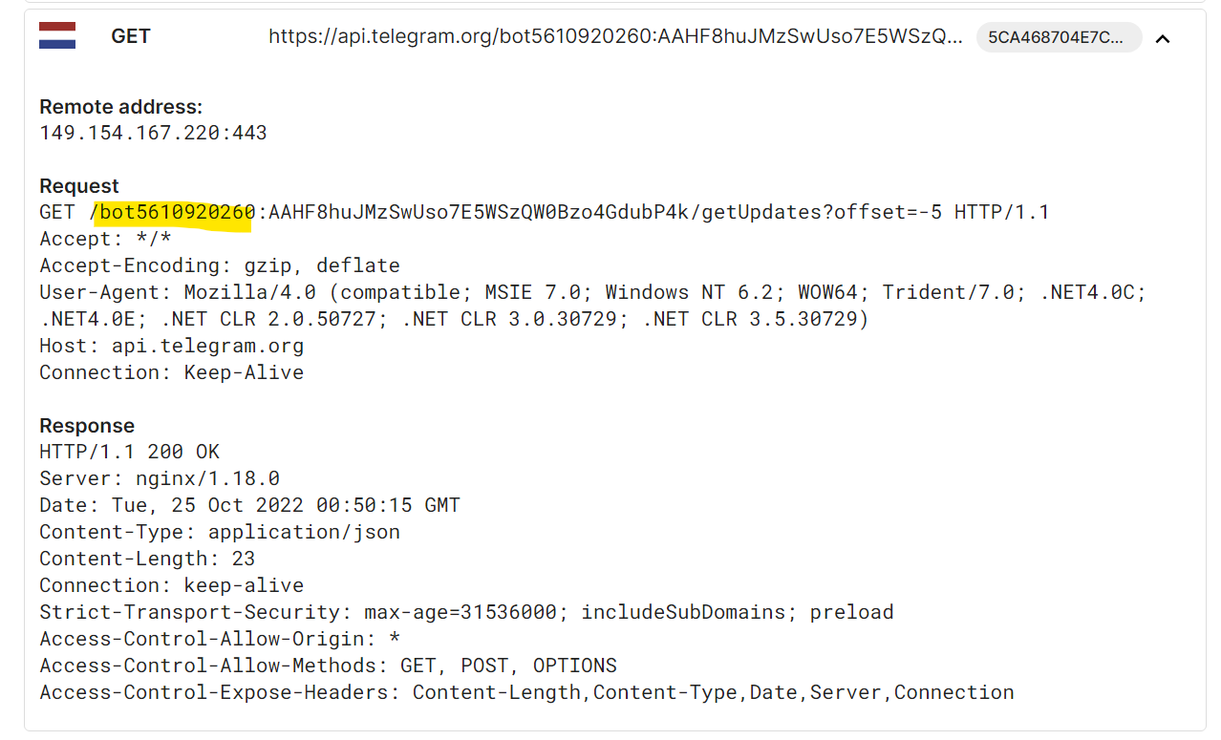Click the Request section heading
The width and height of the screenshot is (1221, 740).
79,186
